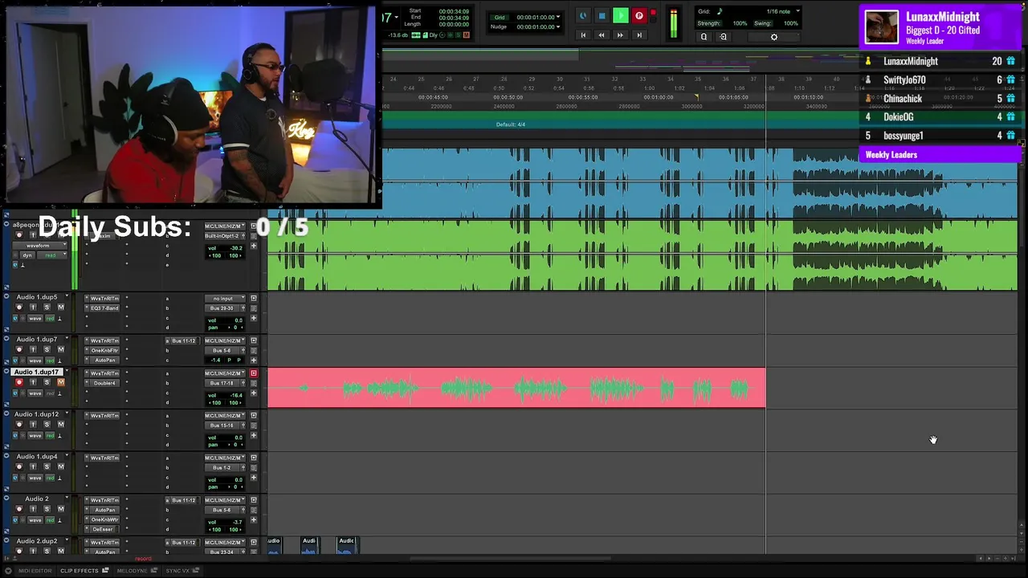Click the red output window icon on Audio 1.dup17
The height and width of the screenshot is (578, 1028).
254,373
